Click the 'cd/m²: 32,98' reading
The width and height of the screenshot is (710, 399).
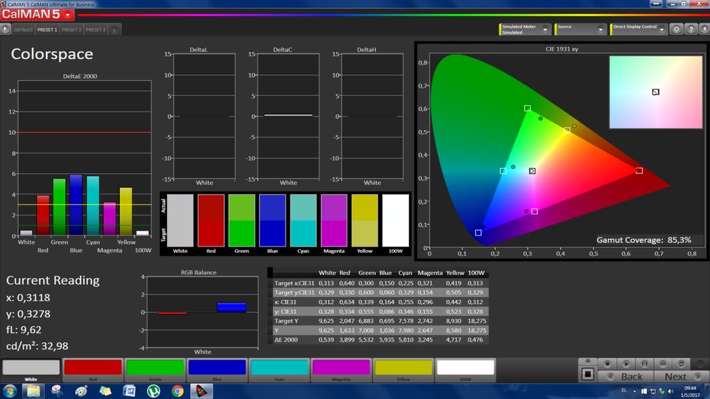37,346
